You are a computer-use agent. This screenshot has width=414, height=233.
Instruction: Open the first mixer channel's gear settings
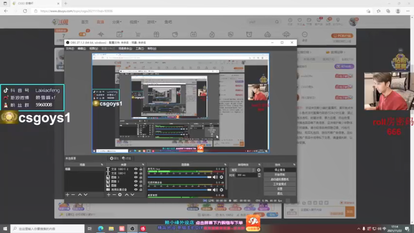221,177
